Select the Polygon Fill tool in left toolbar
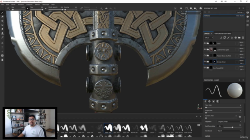Viewport: 250px width, 140px height. click(2, 25)
